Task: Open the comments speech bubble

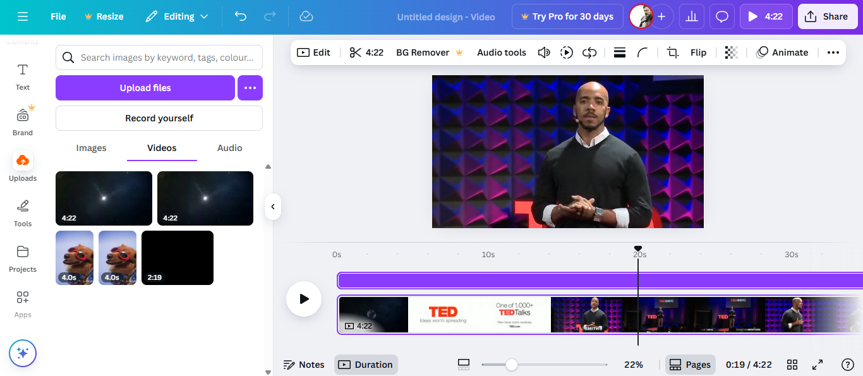Action: pyautogui.click(x=722, y=16)
